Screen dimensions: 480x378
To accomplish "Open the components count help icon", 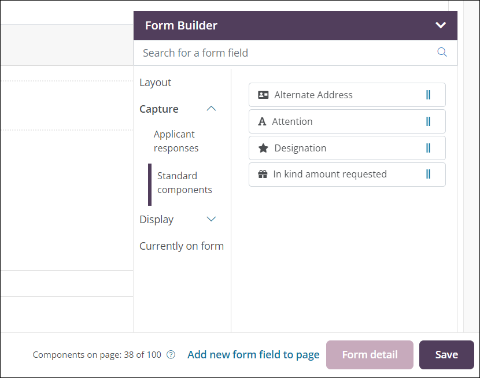I will [x=171, y=355].
